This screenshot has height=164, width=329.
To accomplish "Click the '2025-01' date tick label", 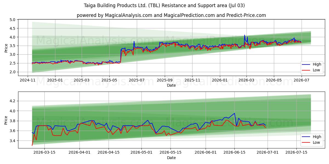I will pyautogui.click(x=55, y=80).
